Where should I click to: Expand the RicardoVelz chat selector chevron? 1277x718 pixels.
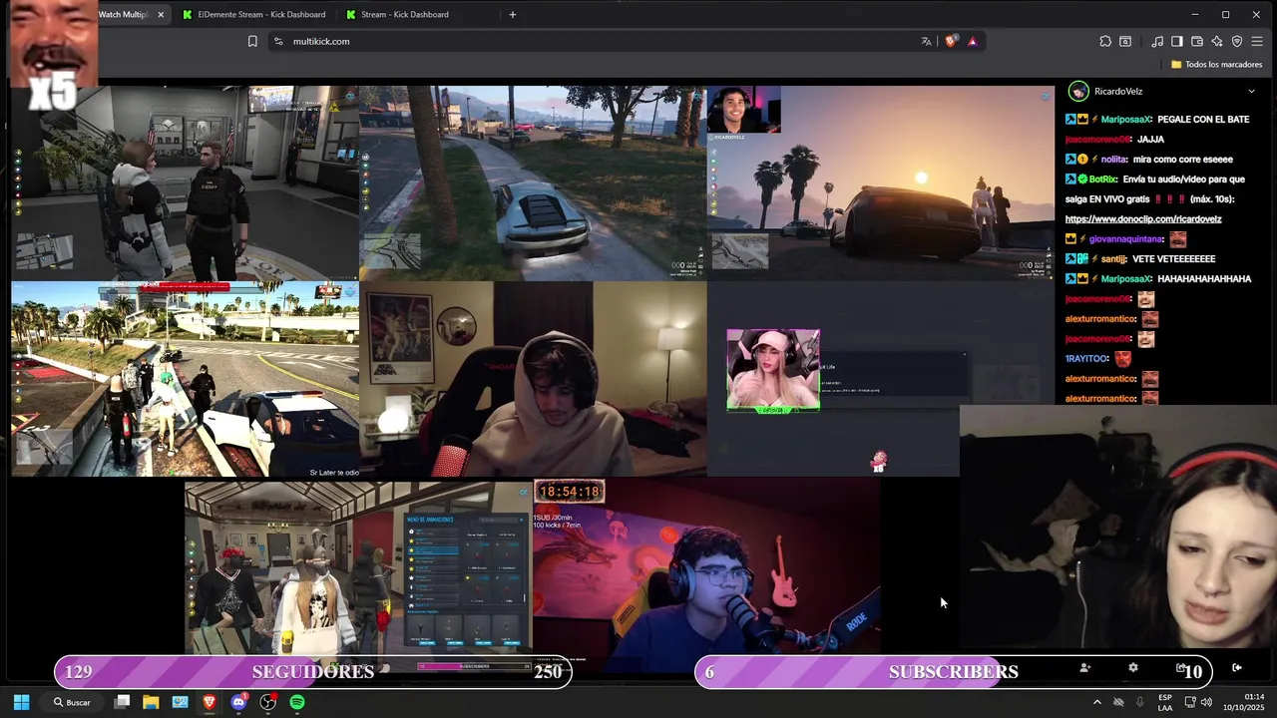pos(1251,91)
